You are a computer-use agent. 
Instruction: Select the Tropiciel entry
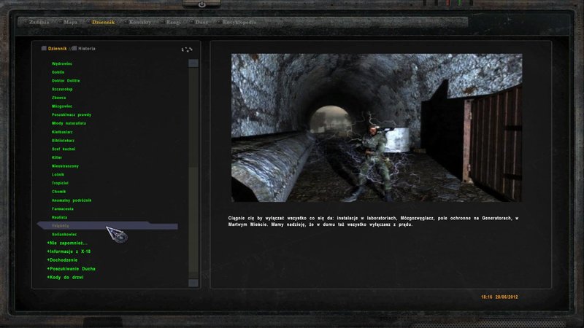click(60, 183)
